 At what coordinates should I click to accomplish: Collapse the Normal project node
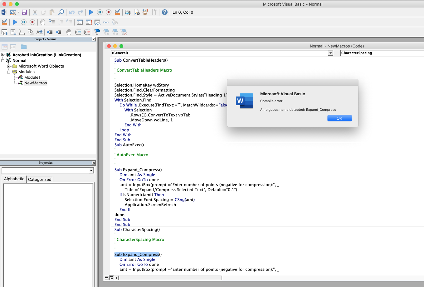click(3, 60)
